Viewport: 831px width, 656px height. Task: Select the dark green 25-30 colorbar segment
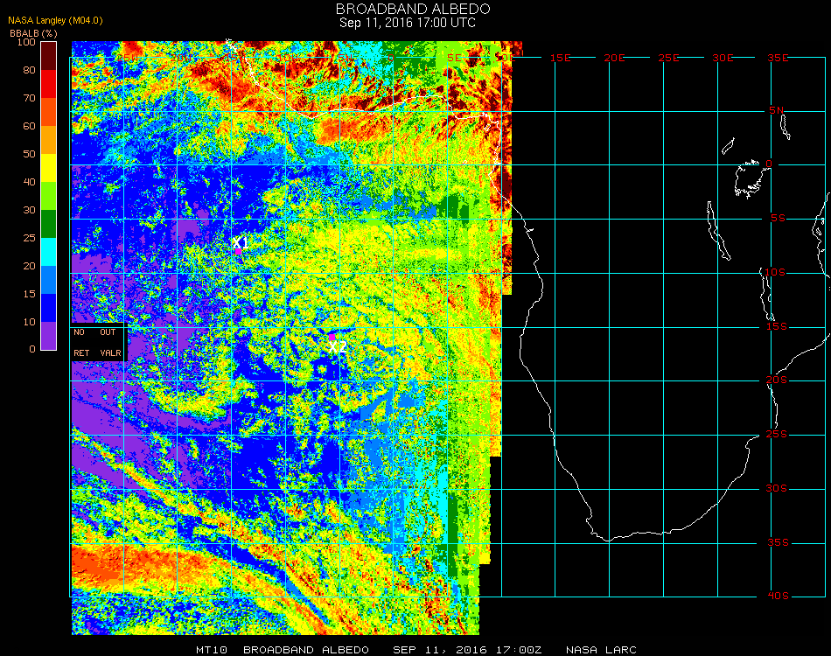click(x=48, y=224)
